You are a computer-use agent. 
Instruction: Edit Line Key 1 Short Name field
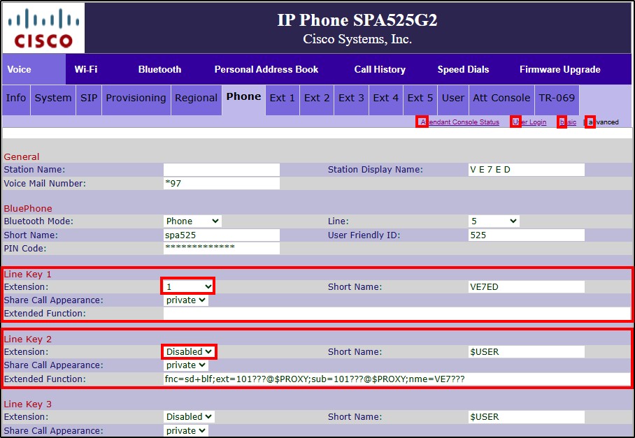(x=527, y=286)
